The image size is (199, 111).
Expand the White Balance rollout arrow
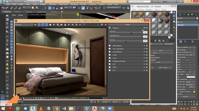[144, 46]
